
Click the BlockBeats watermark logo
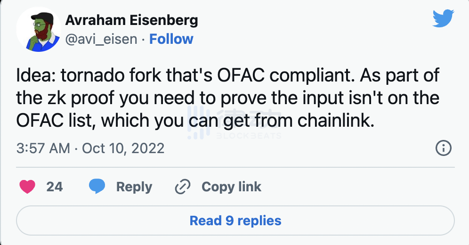234,123
